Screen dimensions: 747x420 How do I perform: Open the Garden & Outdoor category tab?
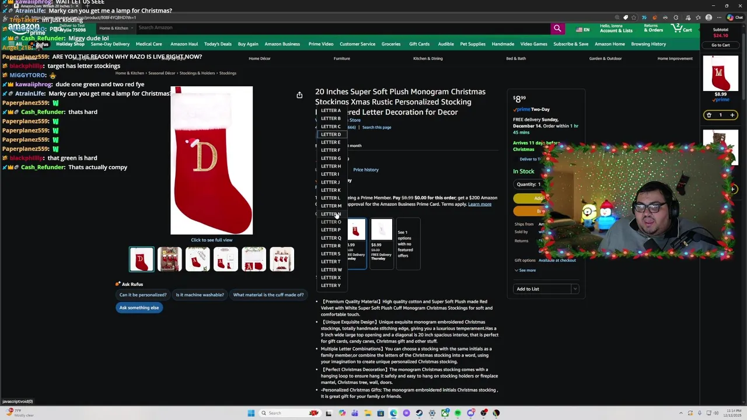[x=605, y=58]
